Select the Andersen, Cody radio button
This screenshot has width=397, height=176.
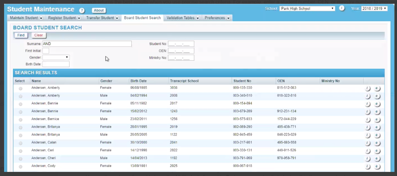(x=21, y=167)
